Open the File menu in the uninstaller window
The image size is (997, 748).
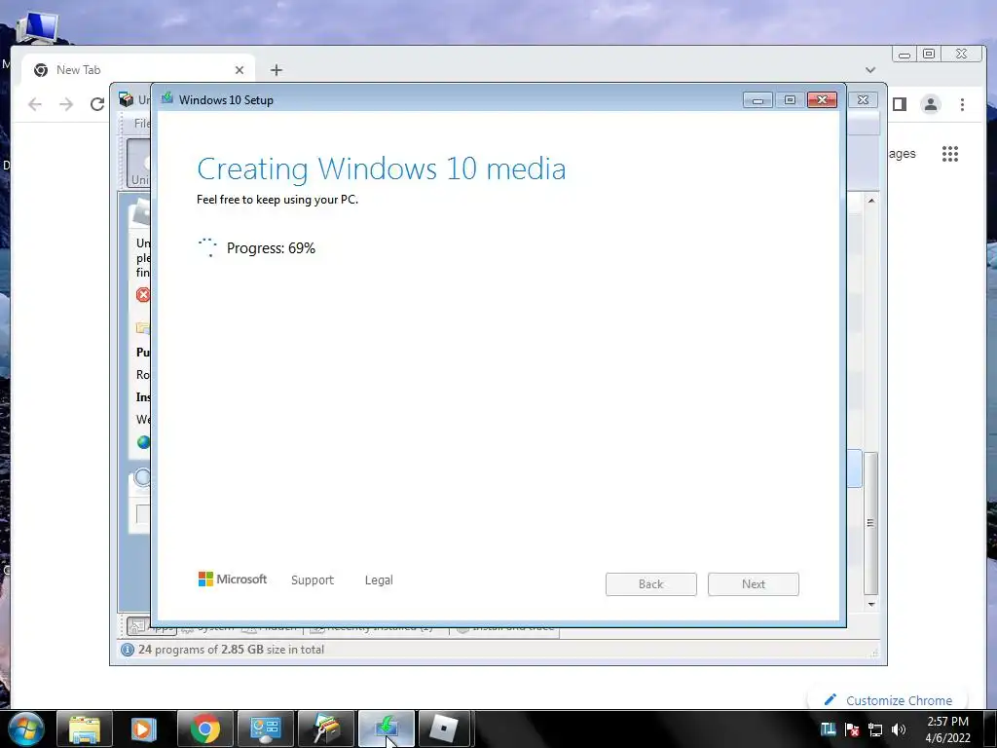coord(142,123)
